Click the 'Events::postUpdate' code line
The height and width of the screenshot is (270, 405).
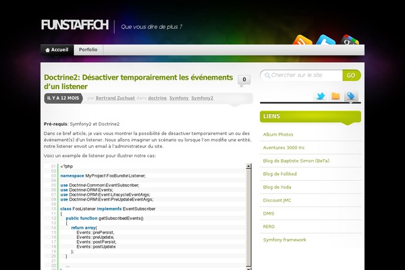point(96,247)
